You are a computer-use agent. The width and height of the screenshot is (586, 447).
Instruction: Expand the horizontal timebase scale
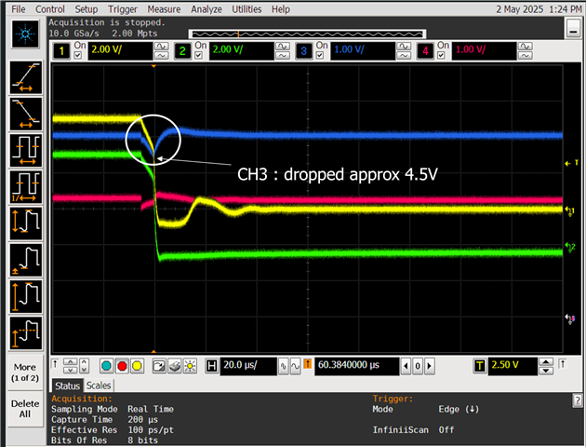coord(295,366)
